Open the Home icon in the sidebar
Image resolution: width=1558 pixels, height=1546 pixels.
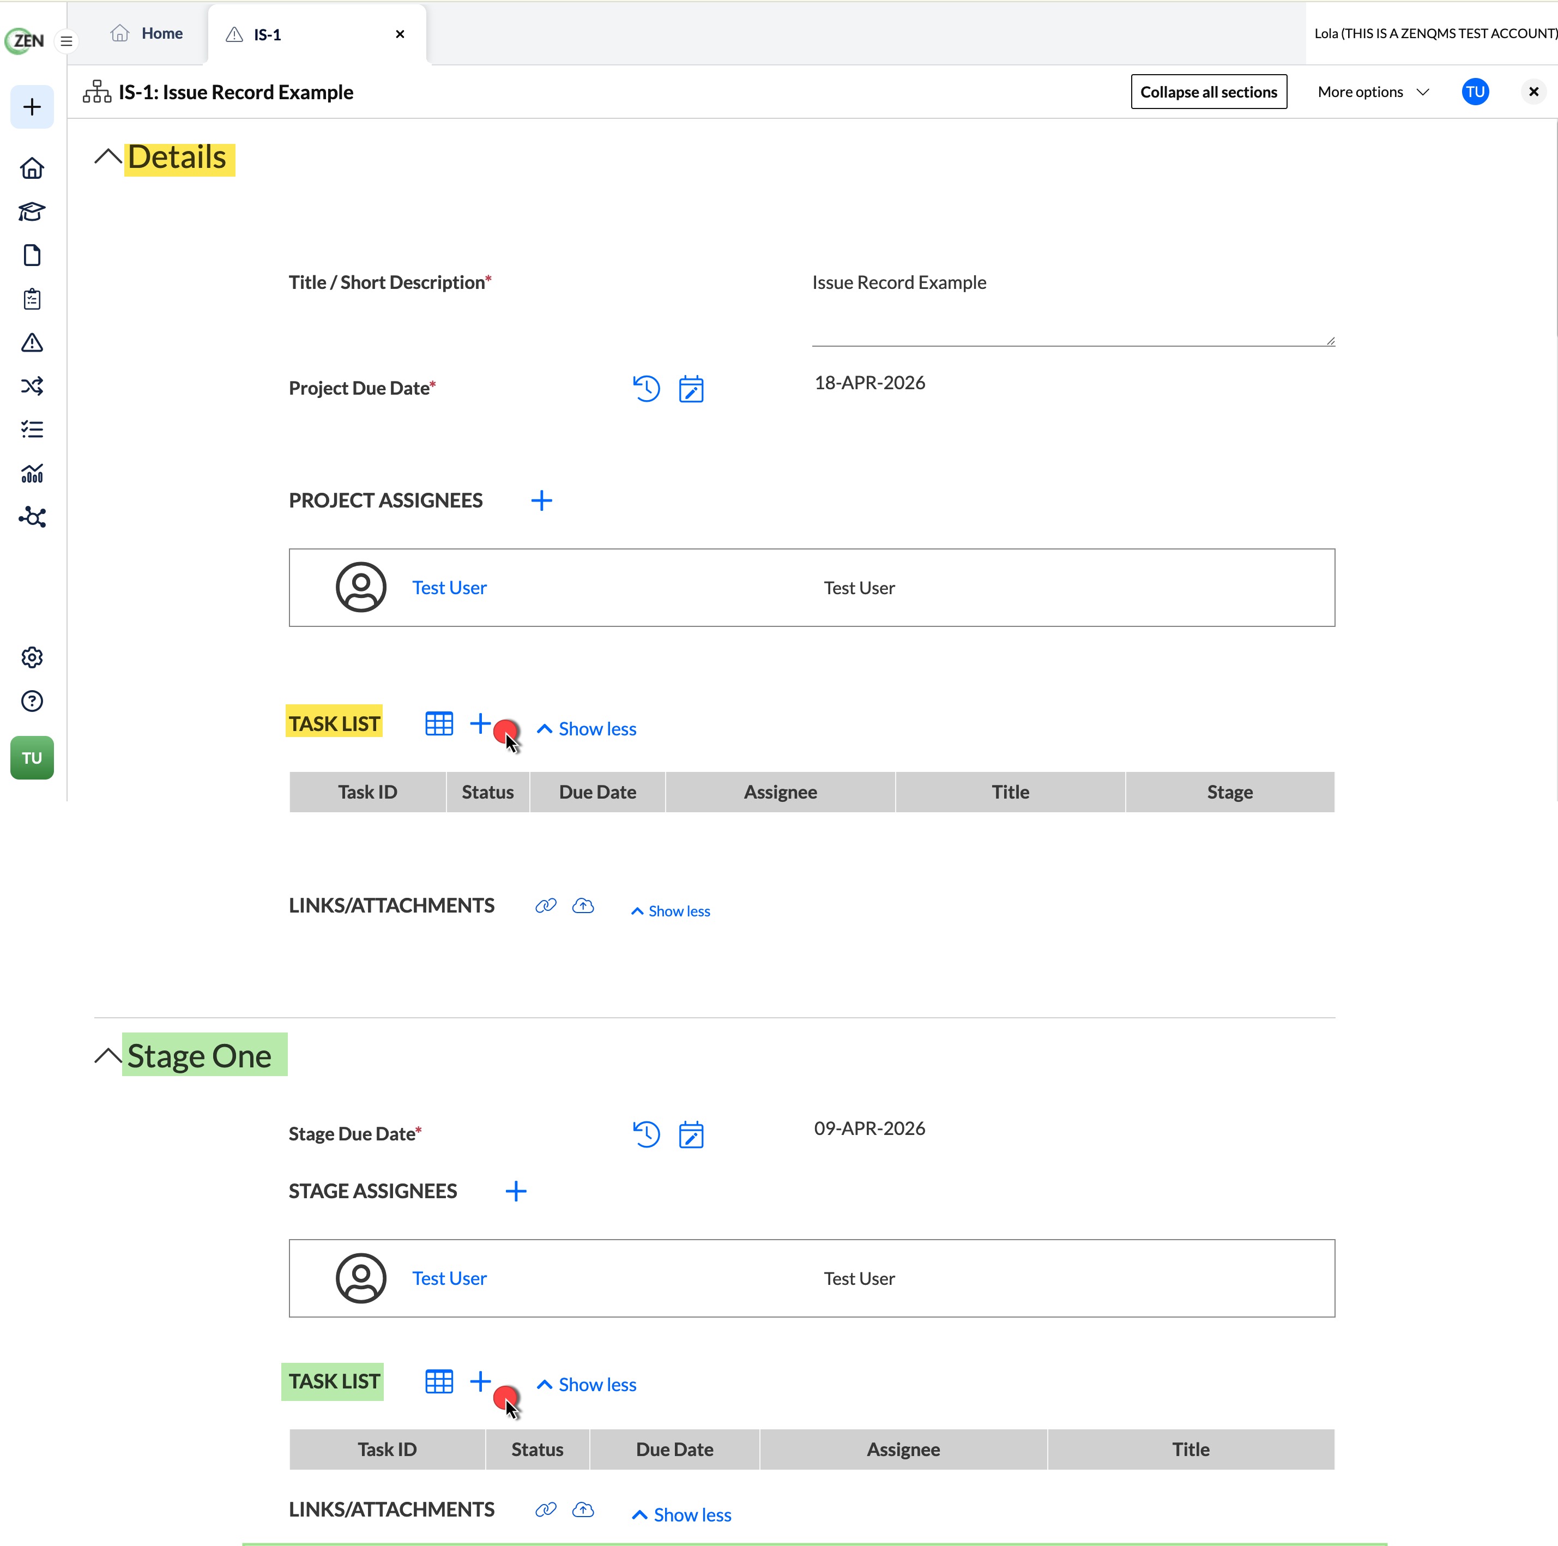point(32,168)
